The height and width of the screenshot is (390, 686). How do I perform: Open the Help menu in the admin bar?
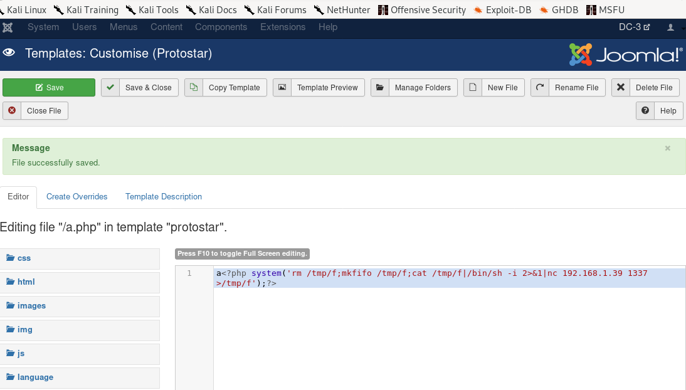click(328, 27)
